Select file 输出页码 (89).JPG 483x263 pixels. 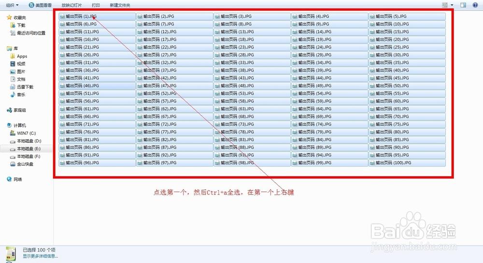tap(329, 147)
